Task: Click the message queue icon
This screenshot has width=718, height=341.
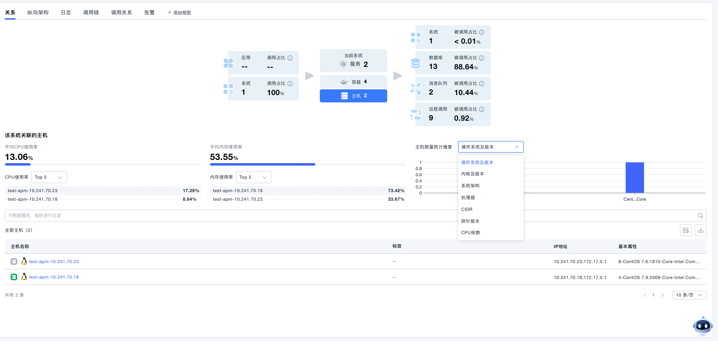Action: [x=416, y=89]
